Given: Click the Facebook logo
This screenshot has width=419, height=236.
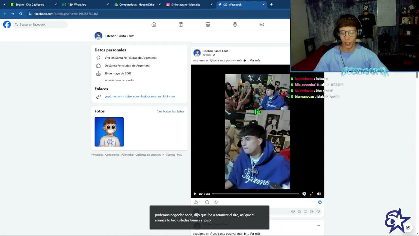Looking at the screenshot, I should (x=7, y=25).
